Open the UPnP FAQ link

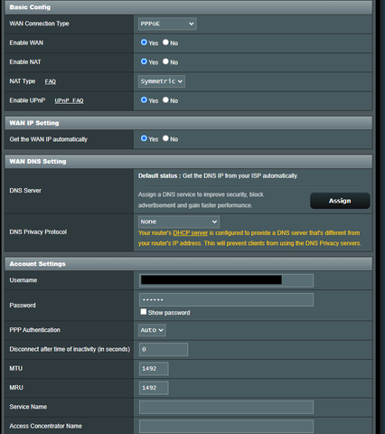coord(69,100)
